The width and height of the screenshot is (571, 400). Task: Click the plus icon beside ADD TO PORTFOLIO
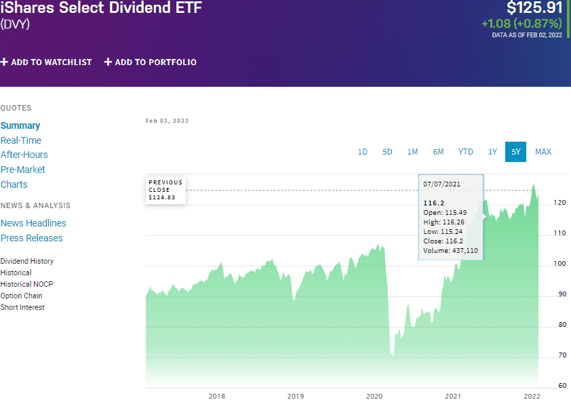[x=107, y=62]
